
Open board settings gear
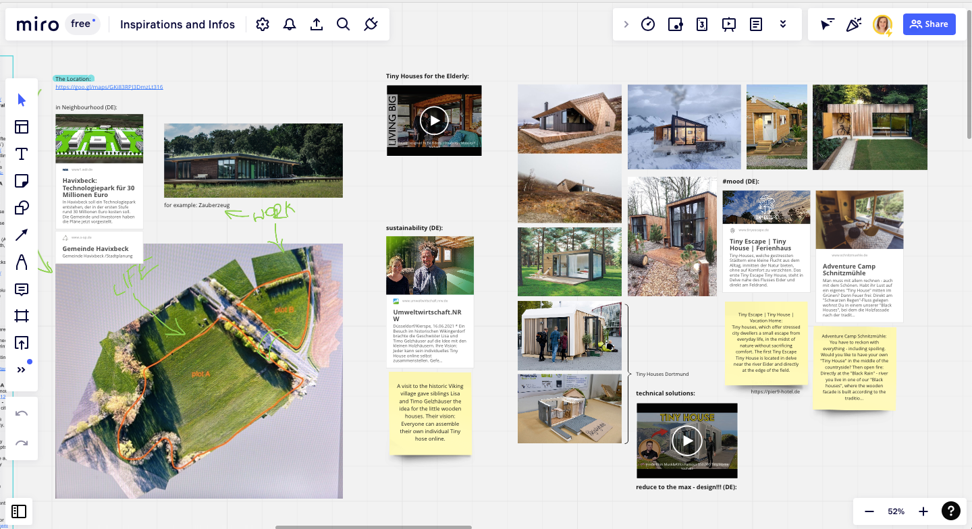point(263,24)
